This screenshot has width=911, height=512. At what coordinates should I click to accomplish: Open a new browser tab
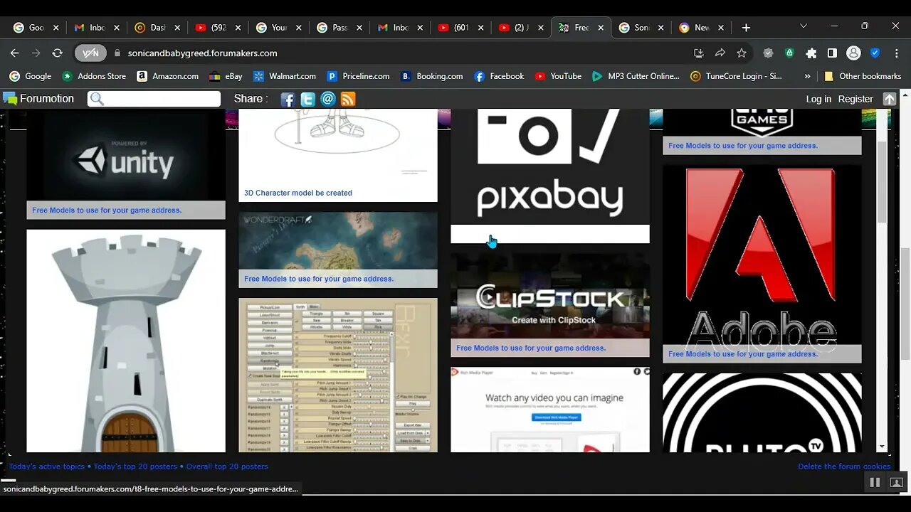point(746,28)
